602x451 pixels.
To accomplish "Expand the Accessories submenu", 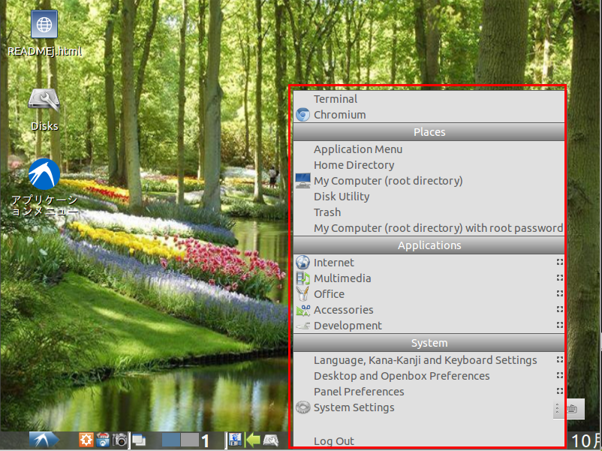I will click(x=429, y=310).
